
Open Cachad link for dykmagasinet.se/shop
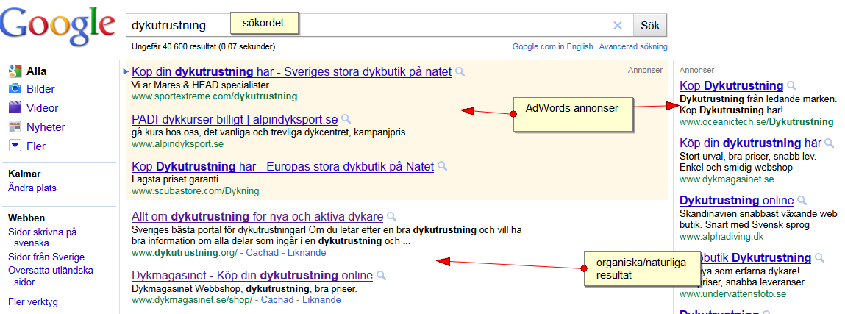pyautogui.click(x=277, y=300)
